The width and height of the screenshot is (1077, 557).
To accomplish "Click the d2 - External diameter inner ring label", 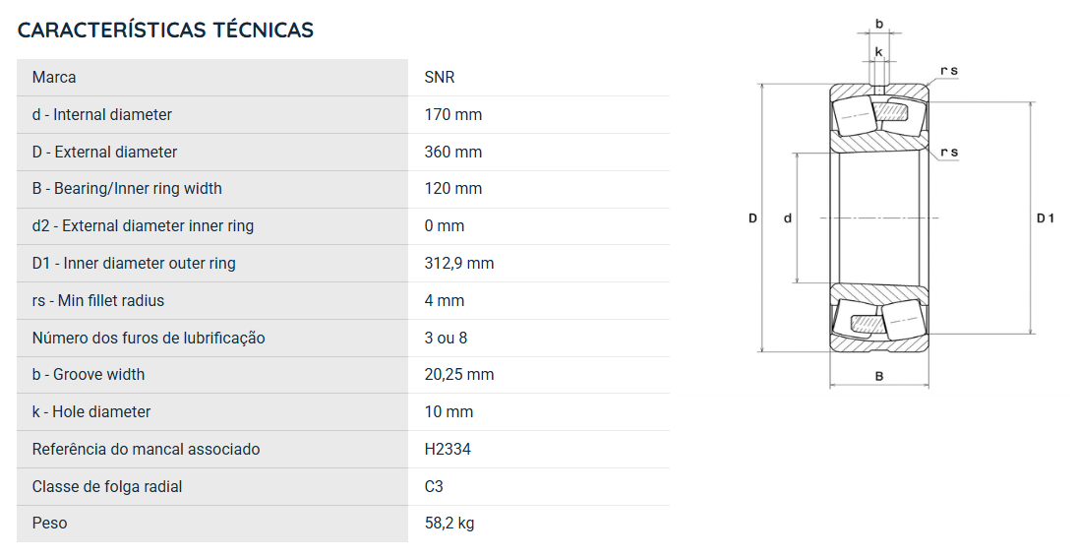I will (x=143, y=225).
